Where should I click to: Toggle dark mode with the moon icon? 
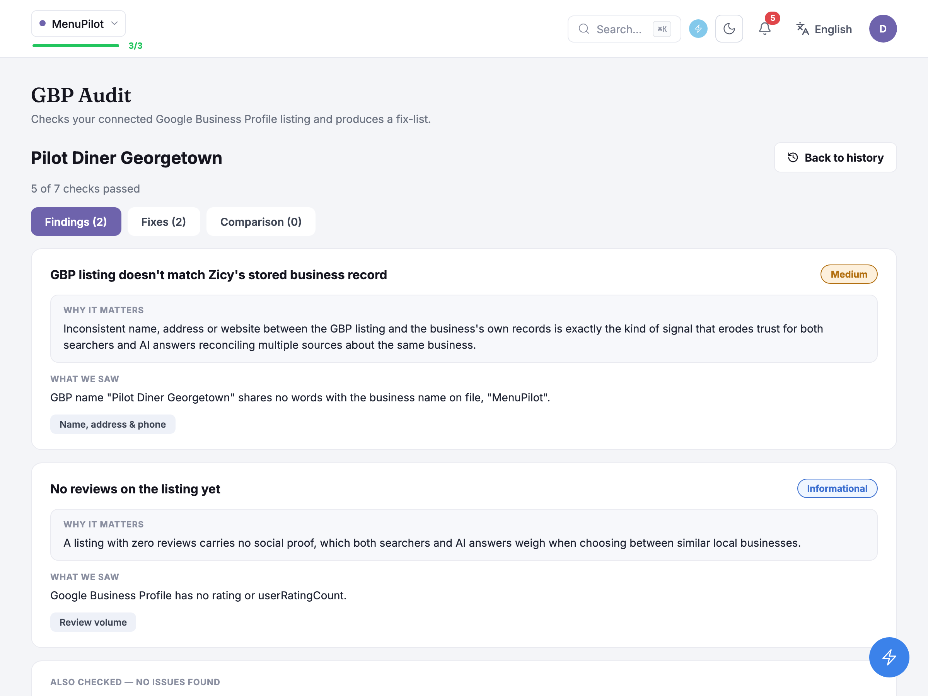(x=729, y=29)
